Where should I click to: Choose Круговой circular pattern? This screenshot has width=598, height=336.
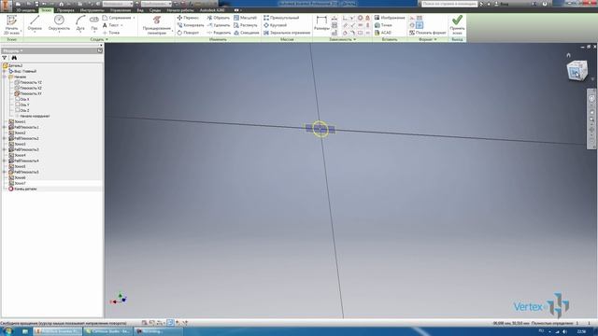275,25
